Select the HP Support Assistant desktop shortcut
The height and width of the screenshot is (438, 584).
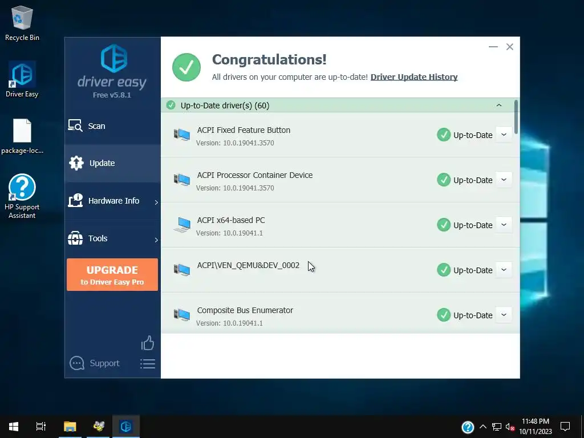(x=22, y=196)
